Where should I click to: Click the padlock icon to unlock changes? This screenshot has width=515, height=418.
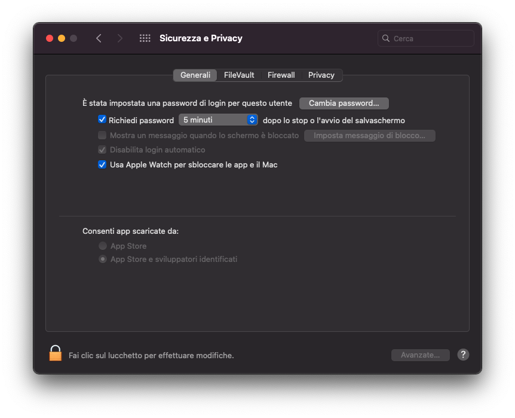point(56,353)
